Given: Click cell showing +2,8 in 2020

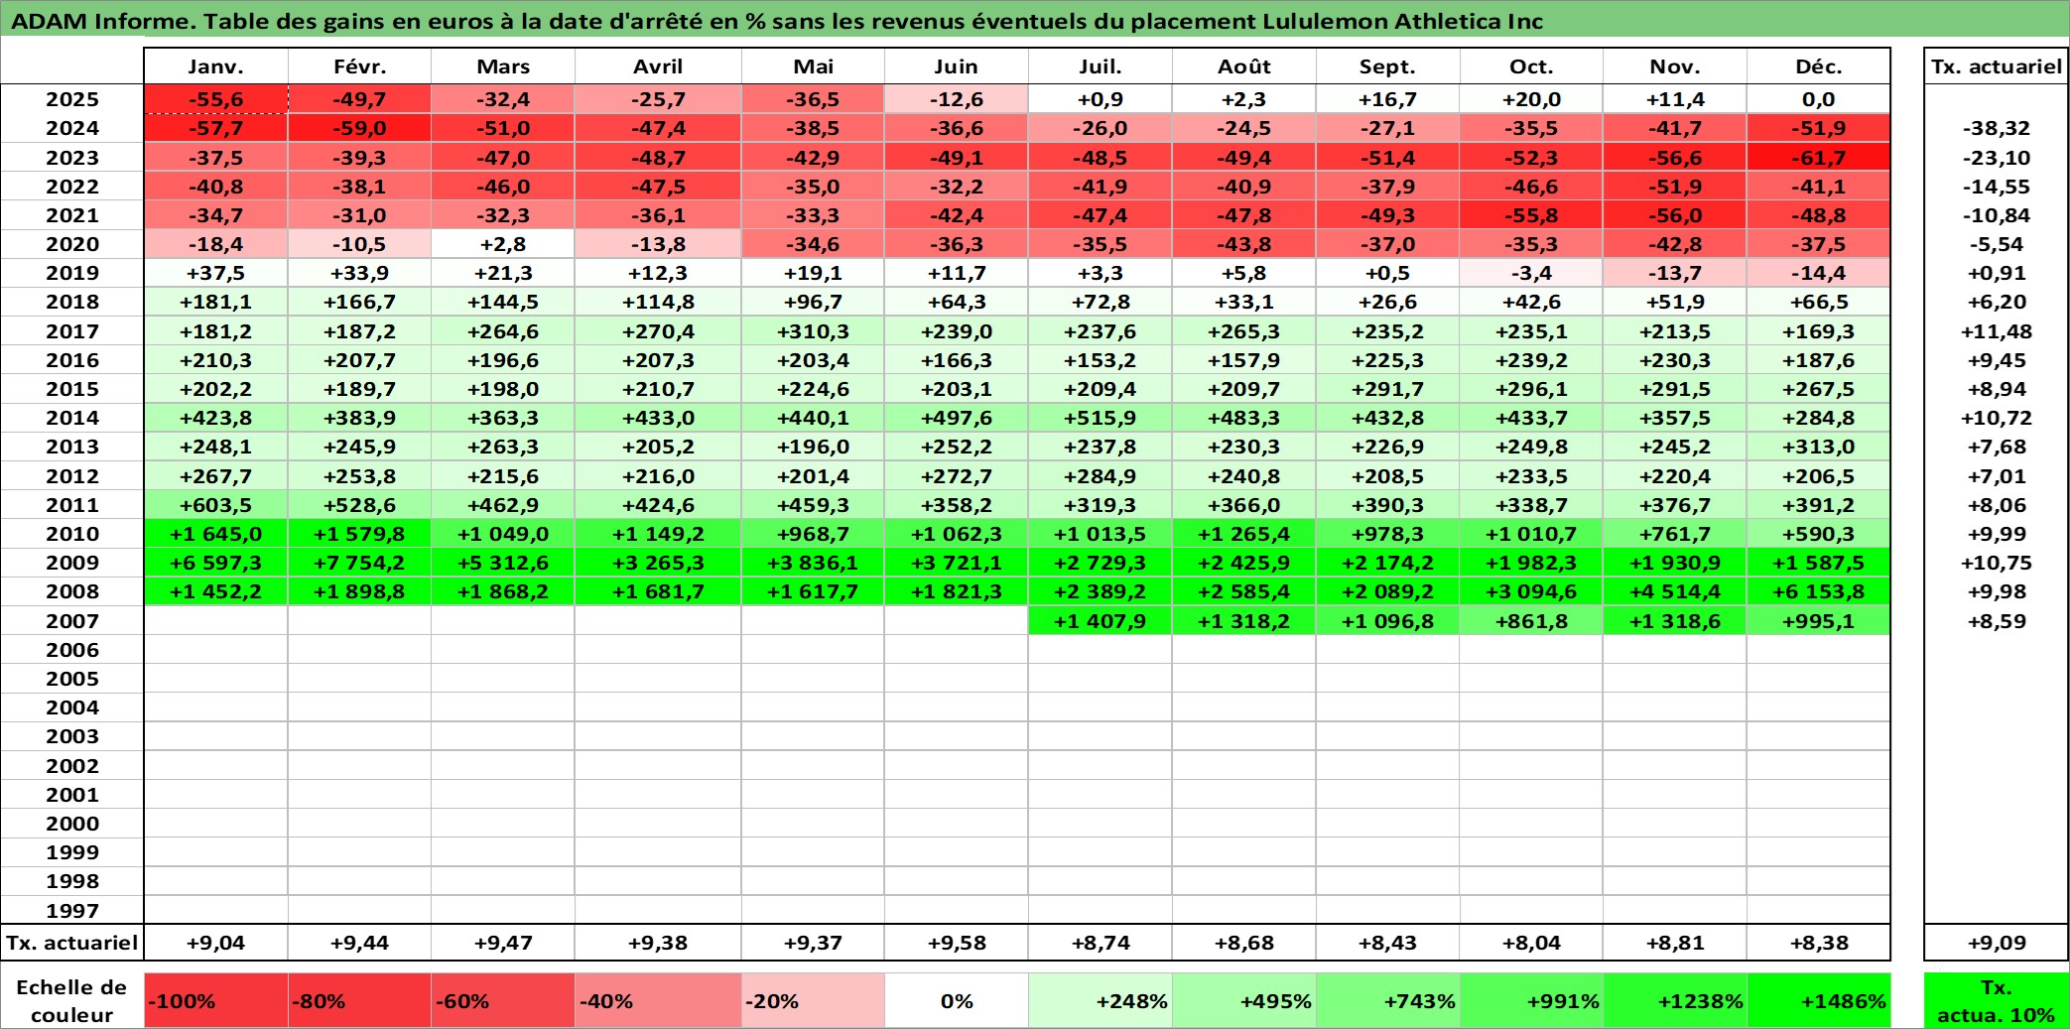Looking at the screenshot, I should point(503,244).
